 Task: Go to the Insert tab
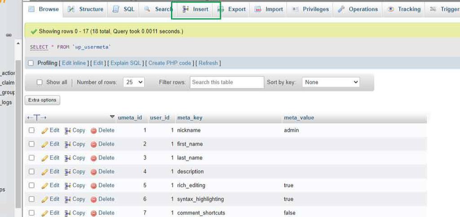coord(196,9)
